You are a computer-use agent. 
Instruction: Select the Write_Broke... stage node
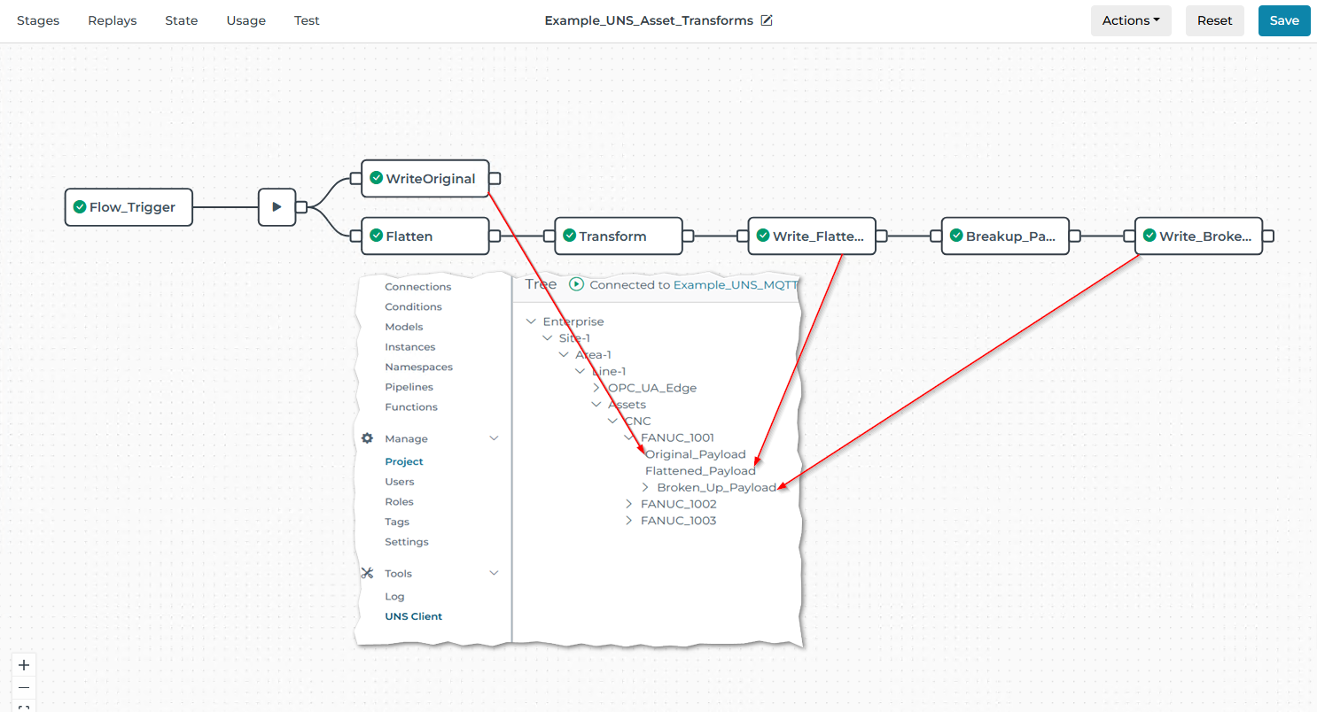coord(1198,236)
